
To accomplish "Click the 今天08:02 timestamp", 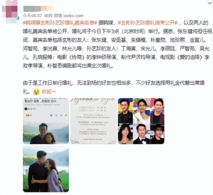I will click(x=32, y=16).
